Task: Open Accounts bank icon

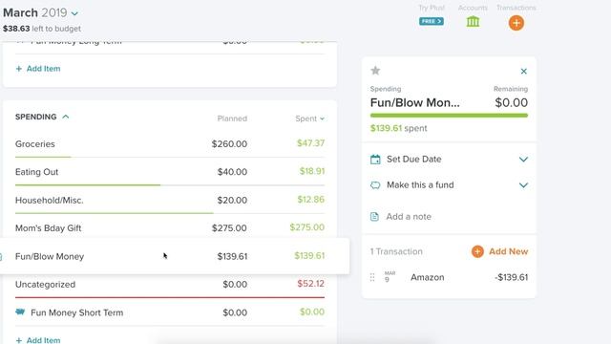Action: 473,21
